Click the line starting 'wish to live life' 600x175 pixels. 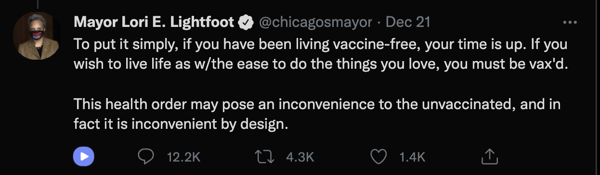(x=321, y=65)
